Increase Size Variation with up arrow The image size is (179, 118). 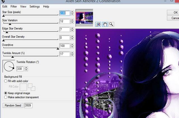point(72,20)
